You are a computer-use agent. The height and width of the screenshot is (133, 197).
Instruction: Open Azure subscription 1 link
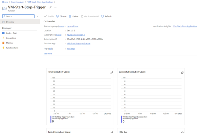[76, 35]
